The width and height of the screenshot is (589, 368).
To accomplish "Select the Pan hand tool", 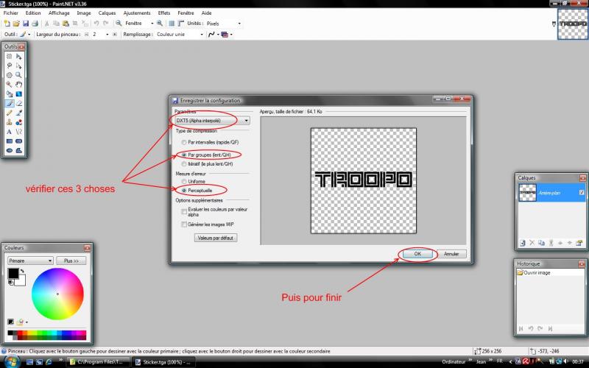I will click(x=19, y=85).
